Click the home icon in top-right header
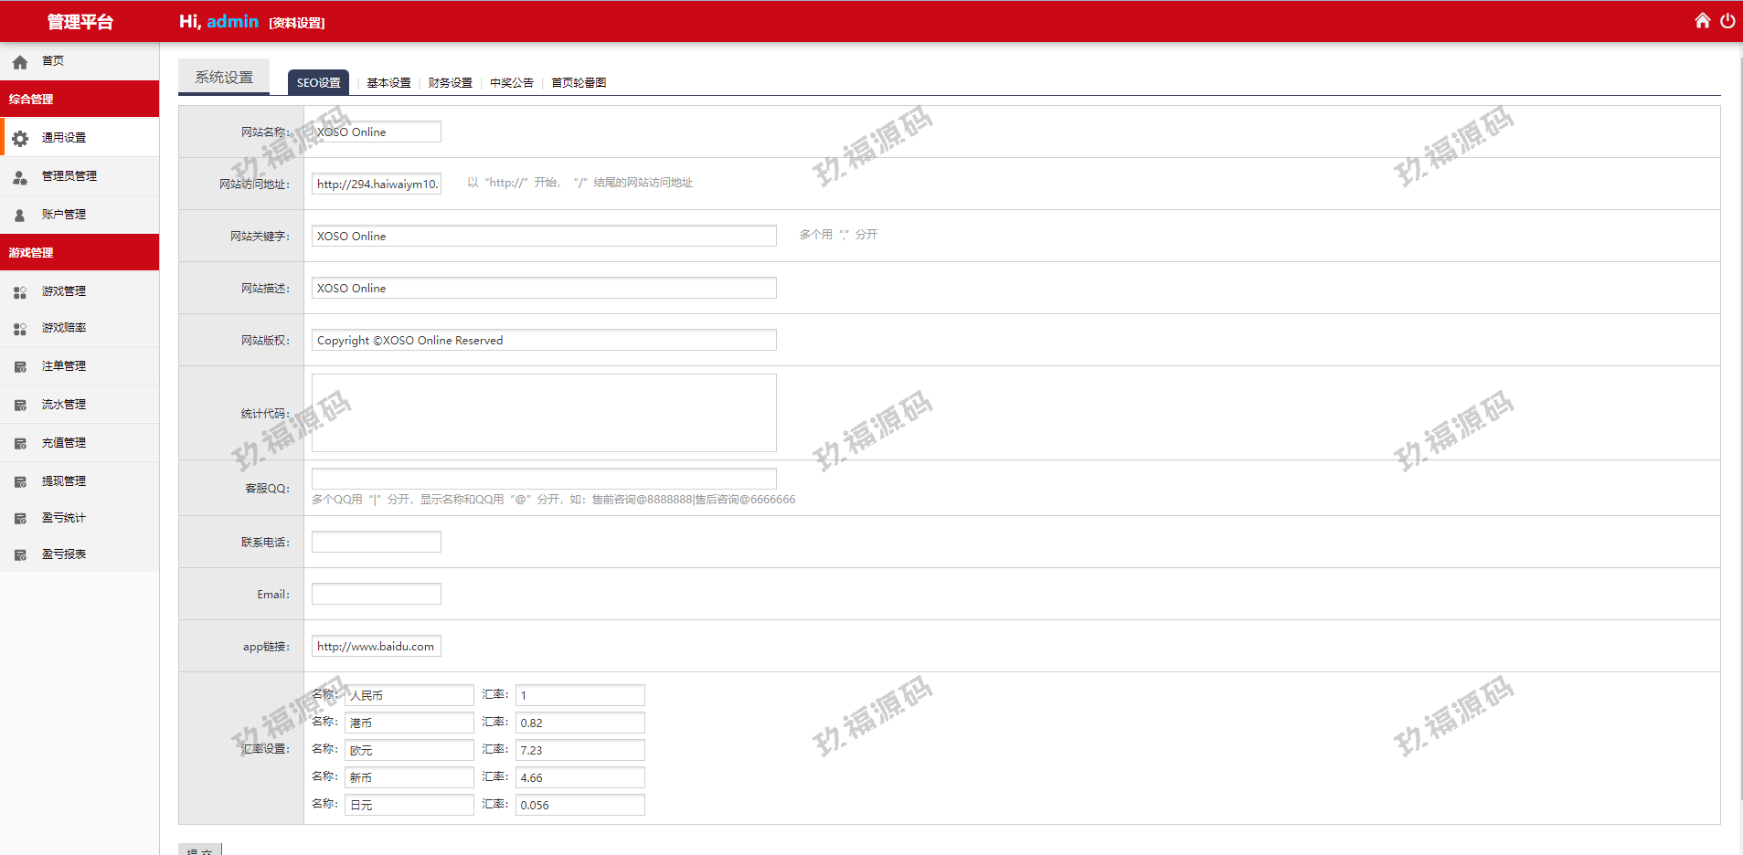Screen dimensions: 1743x855 pyautogui.click(x=1702, y=21)
